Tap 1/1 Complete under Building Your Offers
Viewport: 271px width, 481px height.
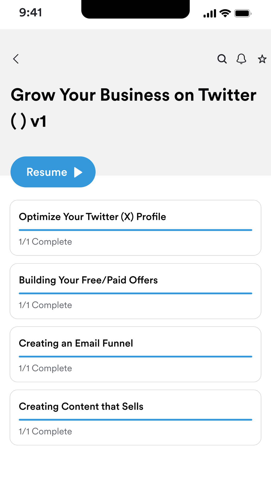[45, 305]
